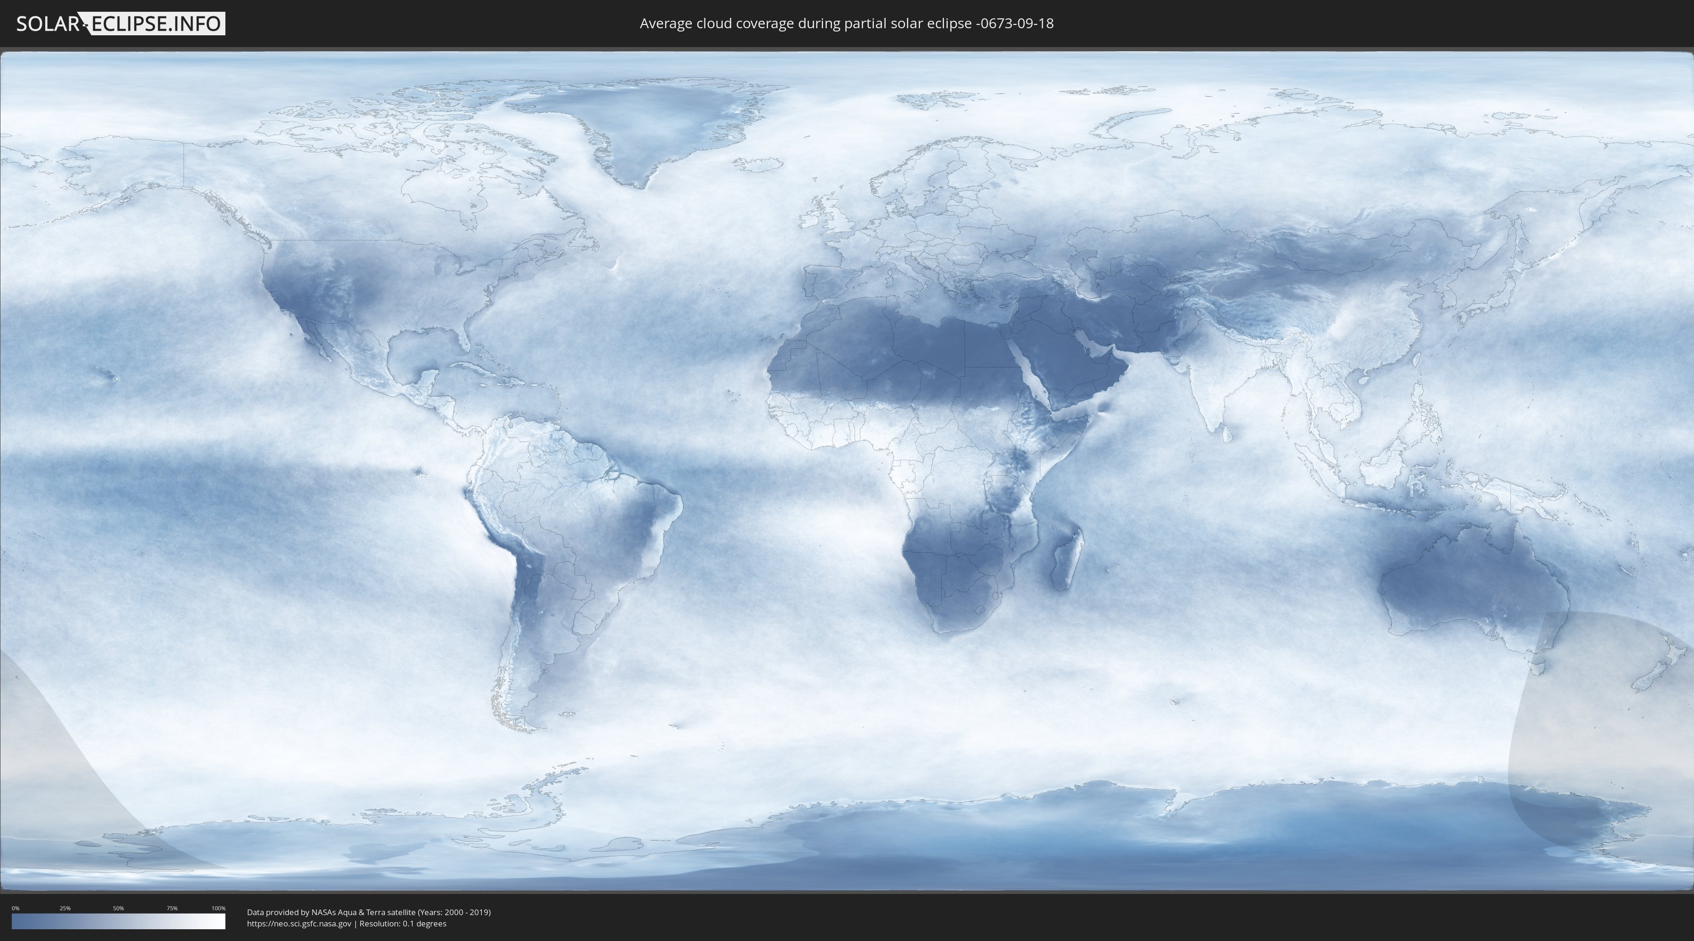This screenshot has height=941, width=1694.
Task: Click the 50% legend label
Action: click(119, 908)
